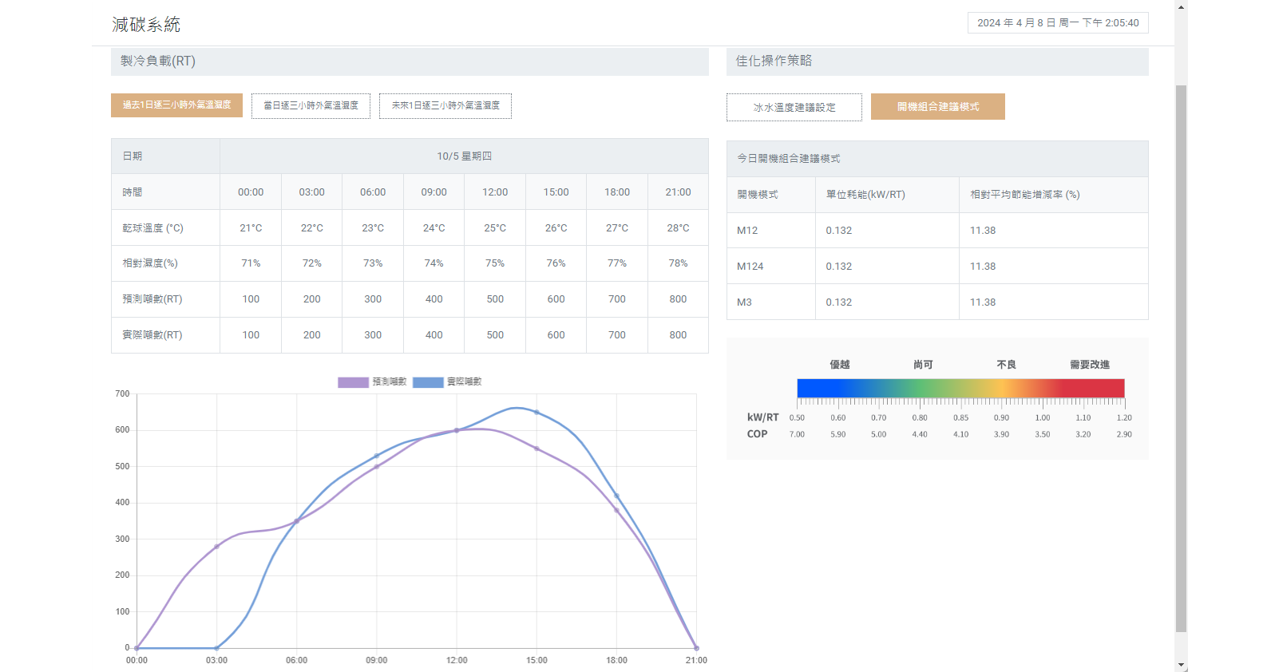Click the 乾球溫度 (°C) row label
The image size is (1275, 672).
point(152,228)
